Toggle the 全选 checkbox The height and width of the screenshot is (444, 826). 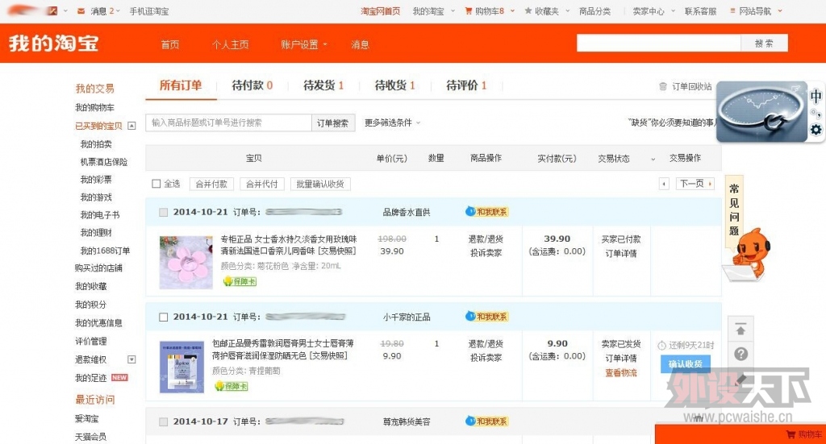[x=156, y=184]
